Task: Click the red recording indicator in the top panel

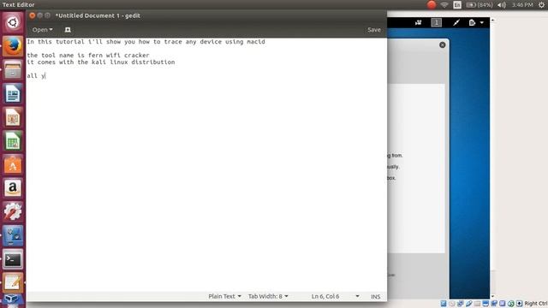Action: [432, 4]
